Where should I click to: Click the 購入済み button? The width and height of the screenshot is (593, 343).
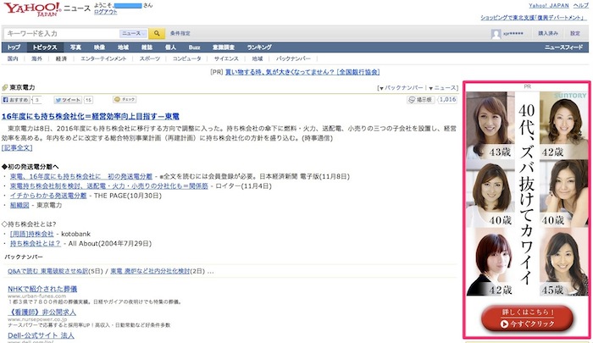pyautogui.click(x=548, y=34)
